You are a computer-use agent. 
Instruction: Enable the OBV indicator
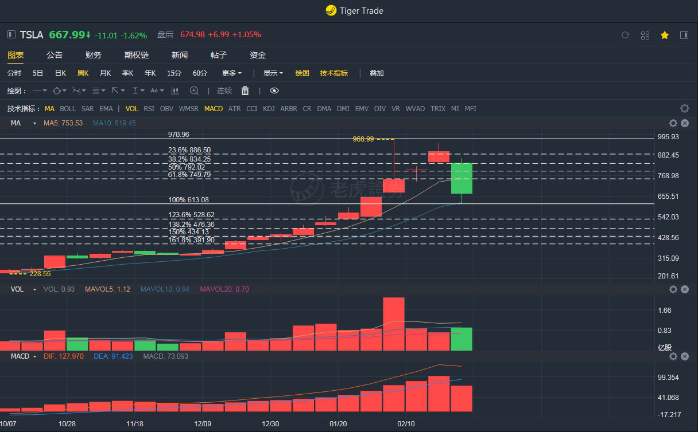(x=166, y=108)
